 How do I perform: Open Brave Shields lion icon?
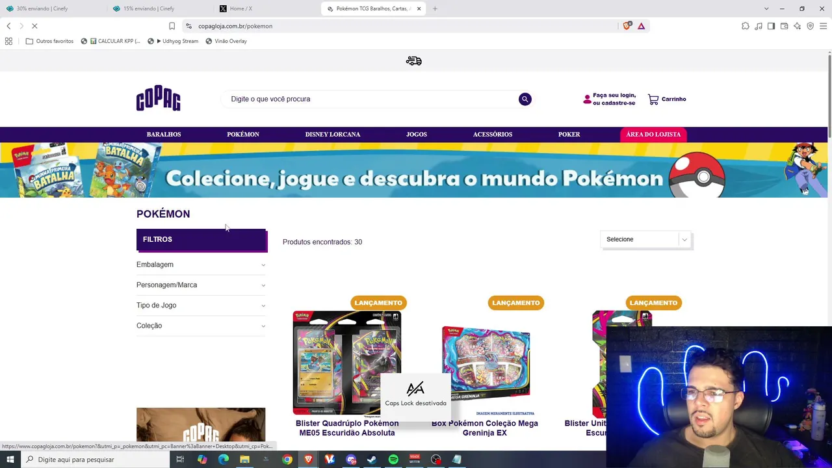pos(627,26)
